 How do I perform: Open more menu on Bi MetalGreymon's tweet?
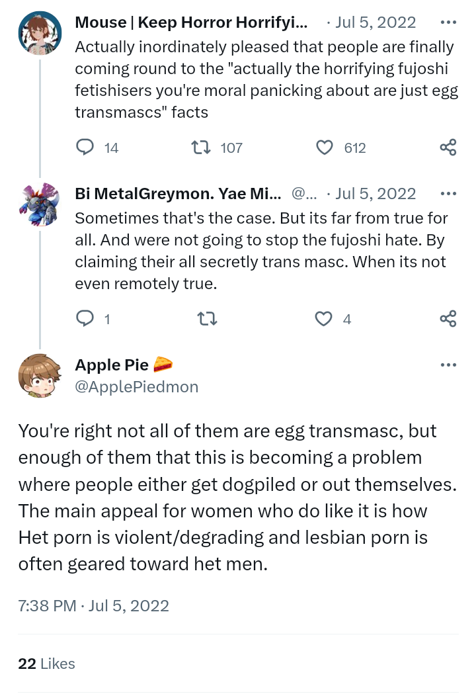pos(448,194)
